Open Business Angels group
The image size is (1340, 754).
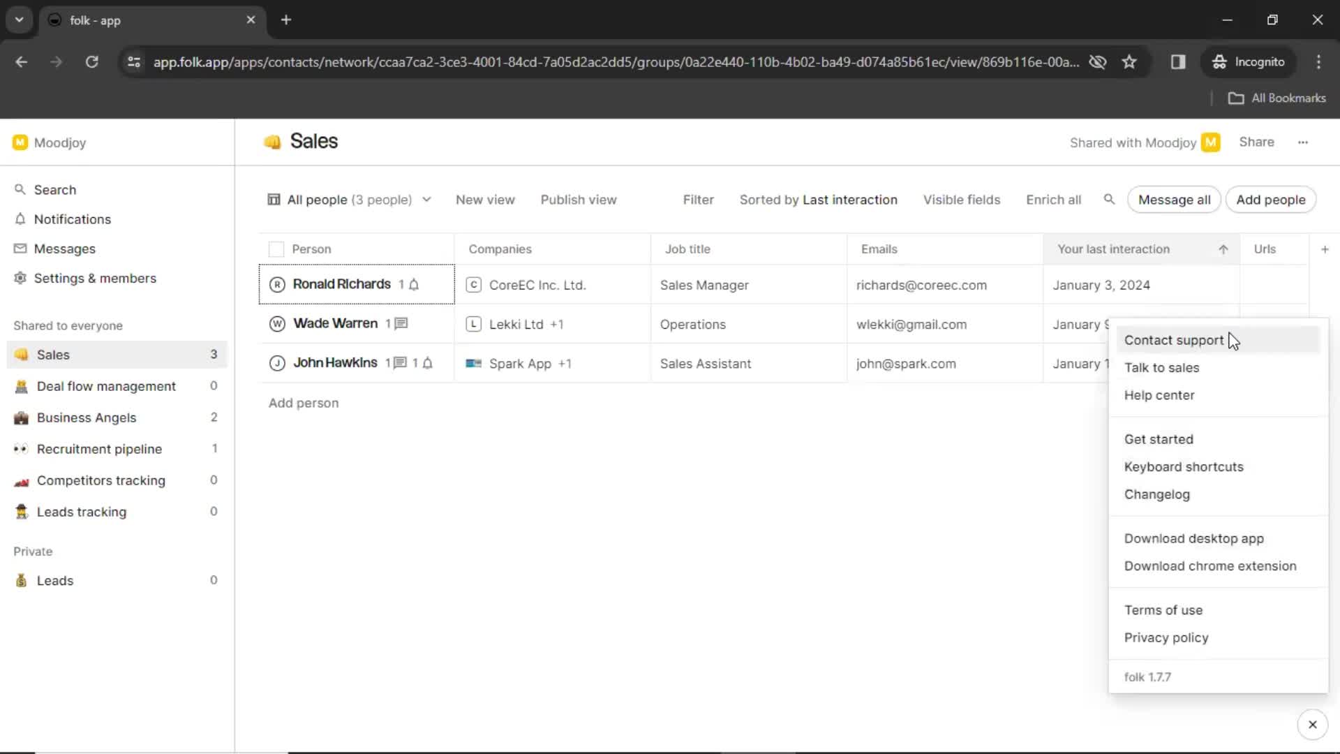pyautogui.click(x=117, y=417)
